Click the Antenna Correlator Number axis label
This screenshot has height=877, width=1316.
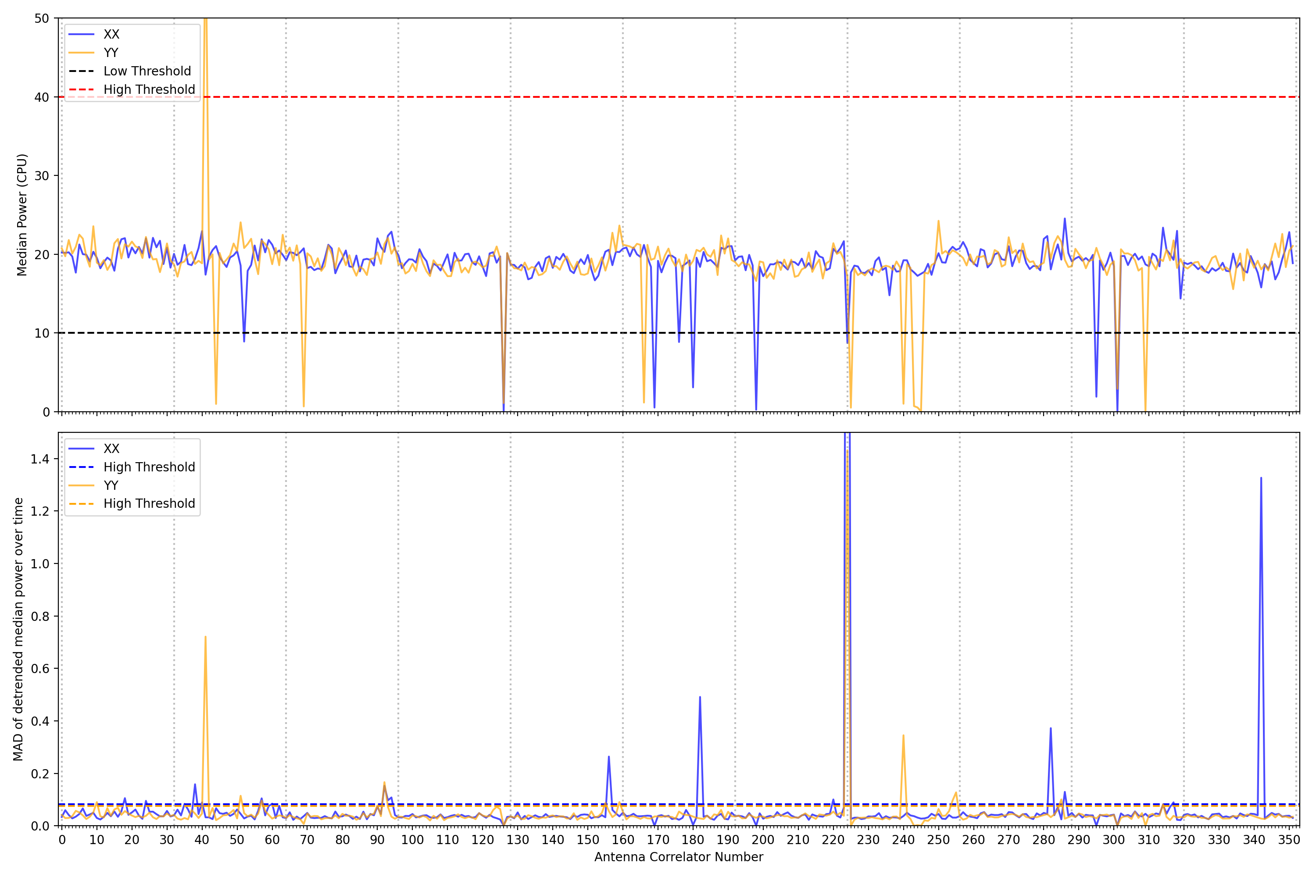click(x=678, y=857)
